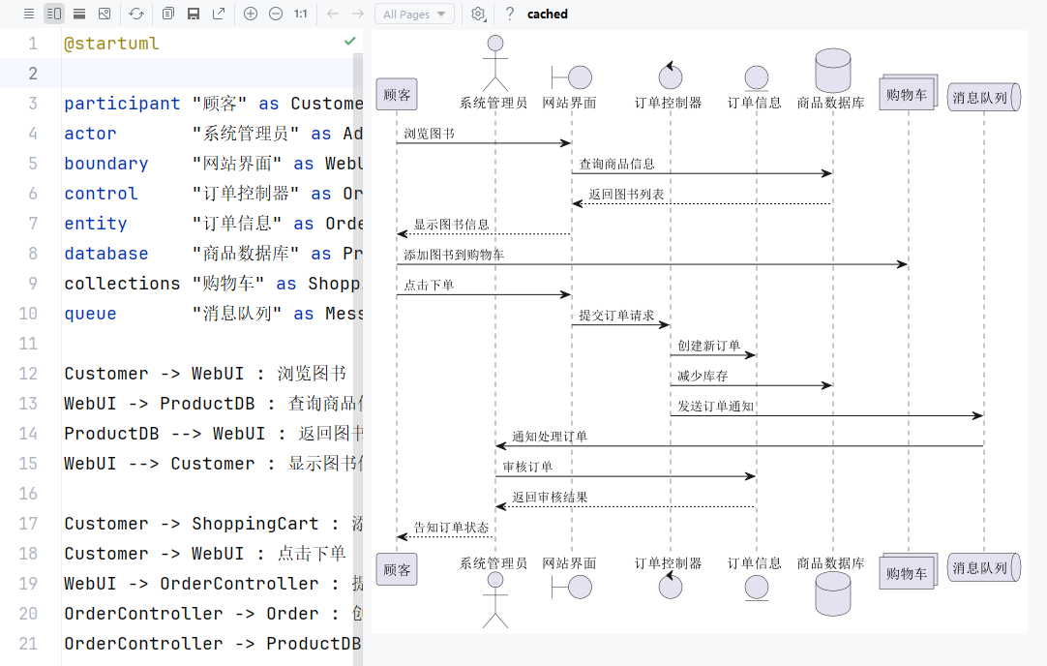
Task: Place the cursor on the @startuml line
Action: point(111,44)
